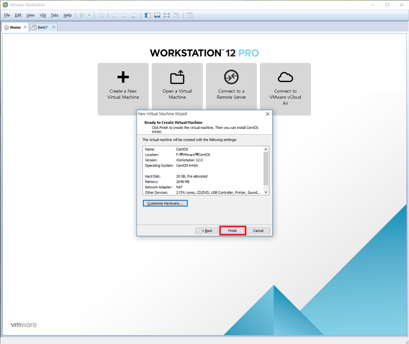Image resolution: width=409 pixels, height=344 pixels.
Task: Open the VM menu
Action: click(x=43, y=15)
